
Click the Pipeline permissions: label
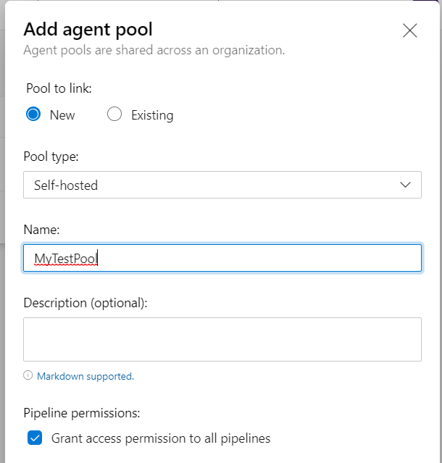pyautogui.click(x=82, y=413)
